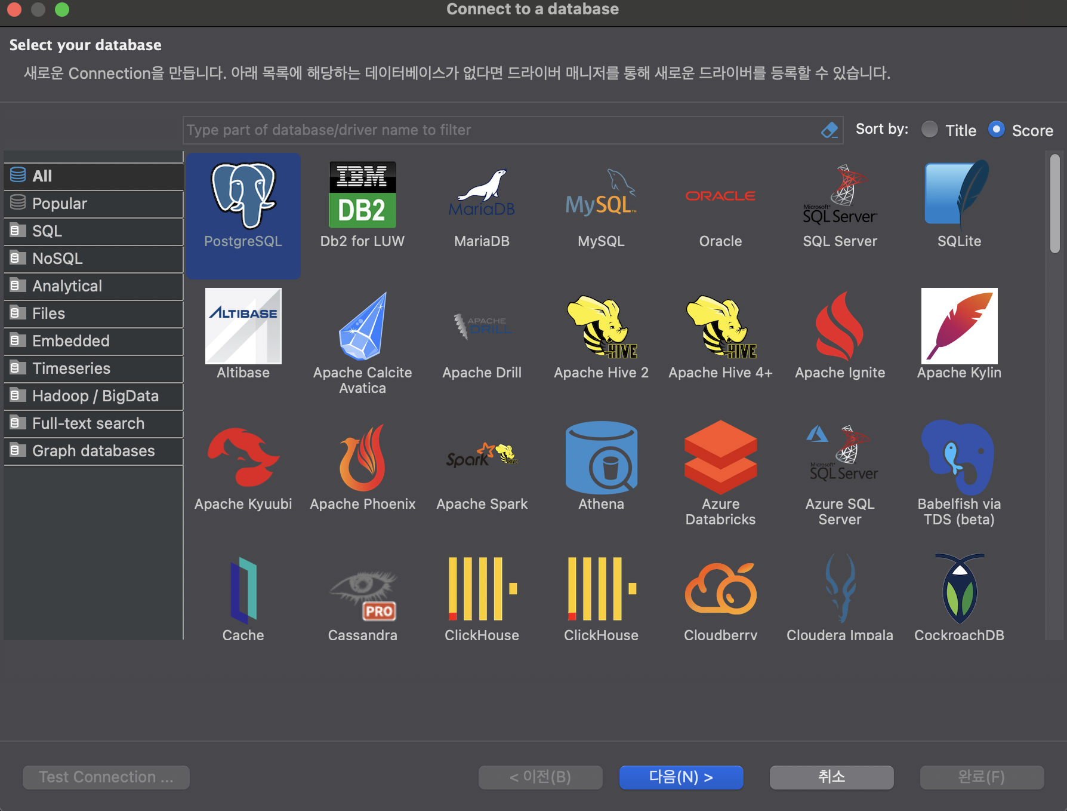Screen dimensions: 1067x811
Task: Select the Cassandra PRO eye icon
Action: [x=363, y=595]
